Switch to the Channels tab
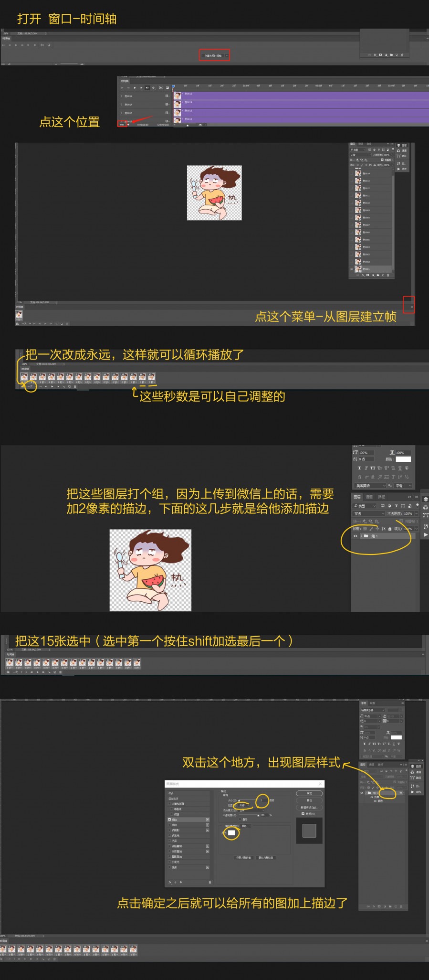This screenshot has width=429, height=980. coord(369,497)
